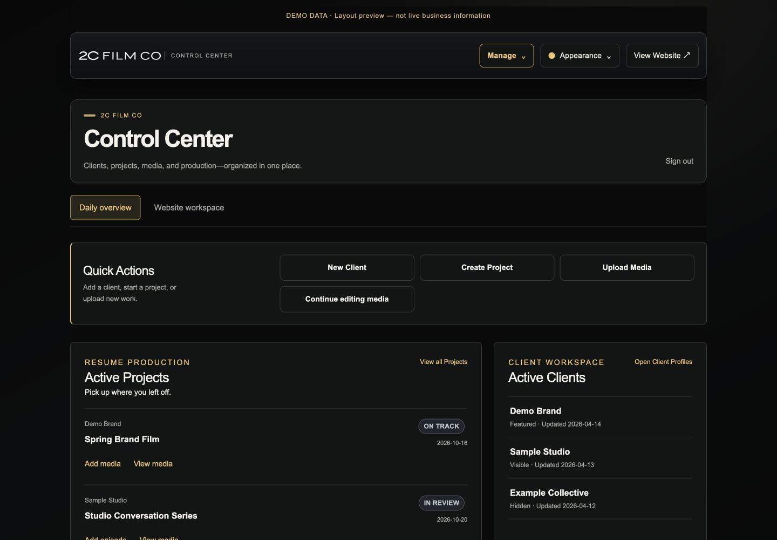Open the Example Collective client entry
The image size is (777, 540).
click(600, 499)
